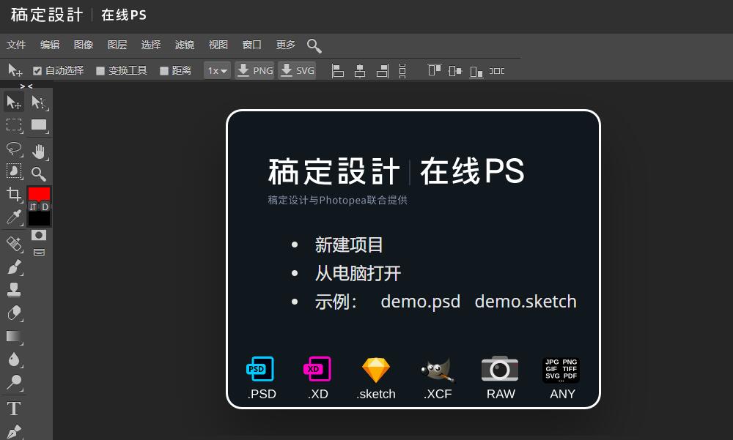The image size is (733, 440).
Task: Select the Lasso tool
Action: click(13, 149)
